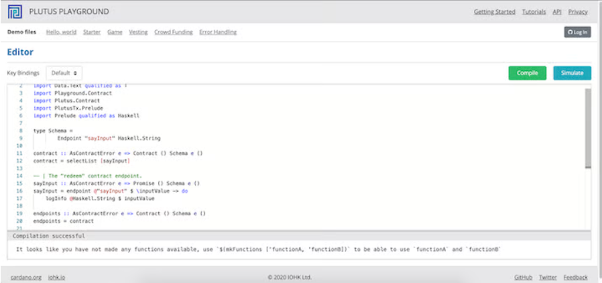Open the iohk.io footer link
The width and height of the screenshot is (602, 283).
point(56,277)
